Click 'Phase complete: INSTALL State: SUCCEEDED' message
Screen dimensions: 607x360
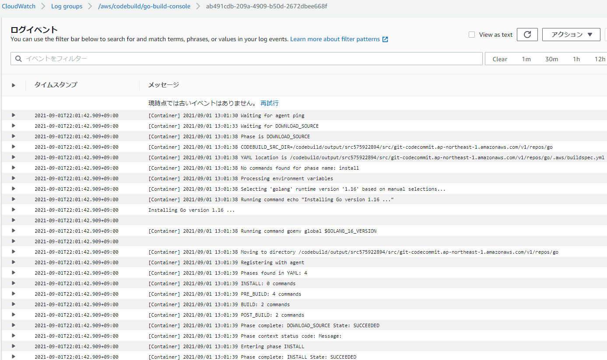252,357
